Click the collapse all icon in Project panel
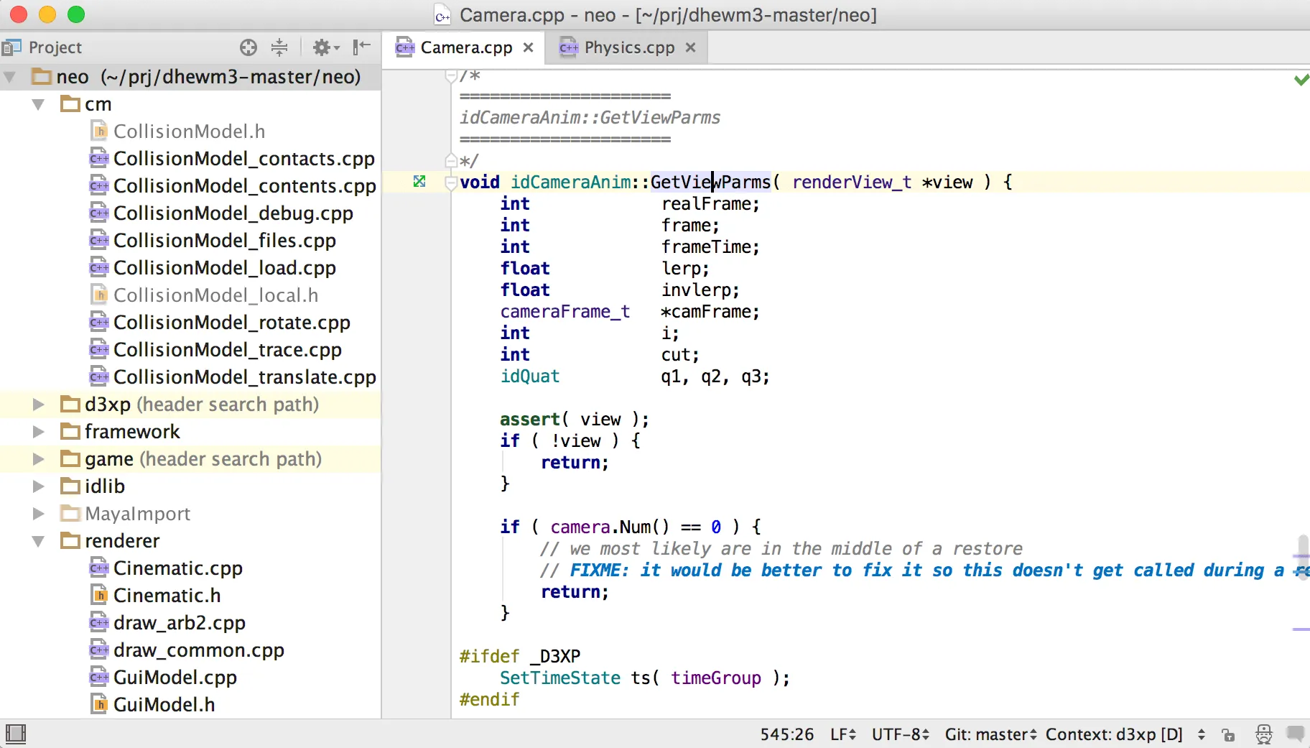Screen dimensions: 1310x748 click(279, 47)
